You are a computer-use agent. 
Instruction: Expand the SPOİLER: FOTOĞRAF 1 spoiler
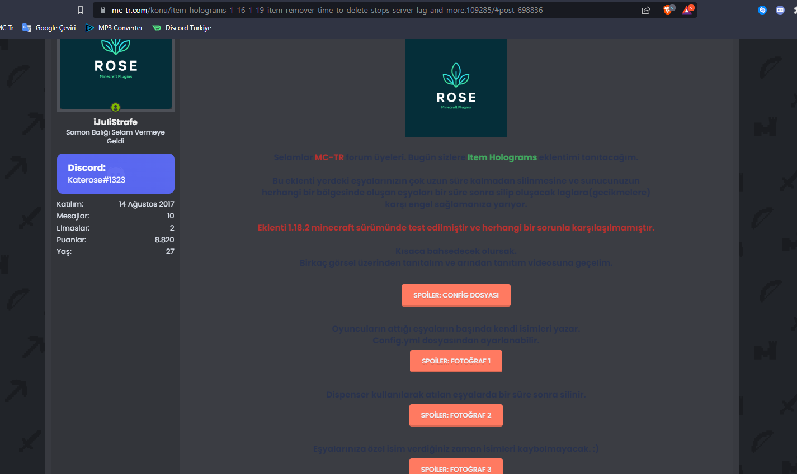click(456, 361)
